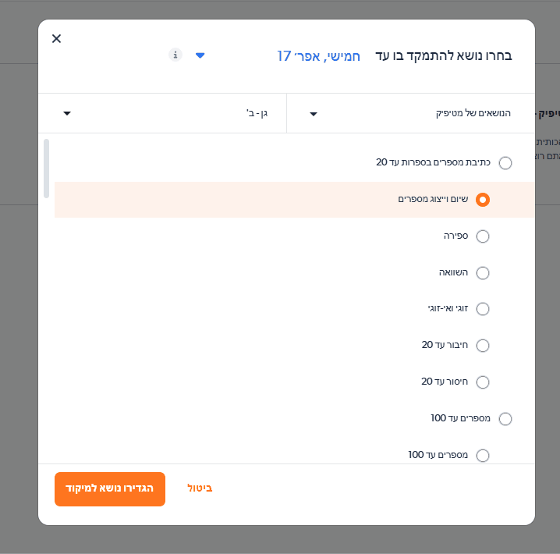Screen dimensions: 560x554
Task: Click the black arrow of the grade selector
Action: [x=67, y=114]
